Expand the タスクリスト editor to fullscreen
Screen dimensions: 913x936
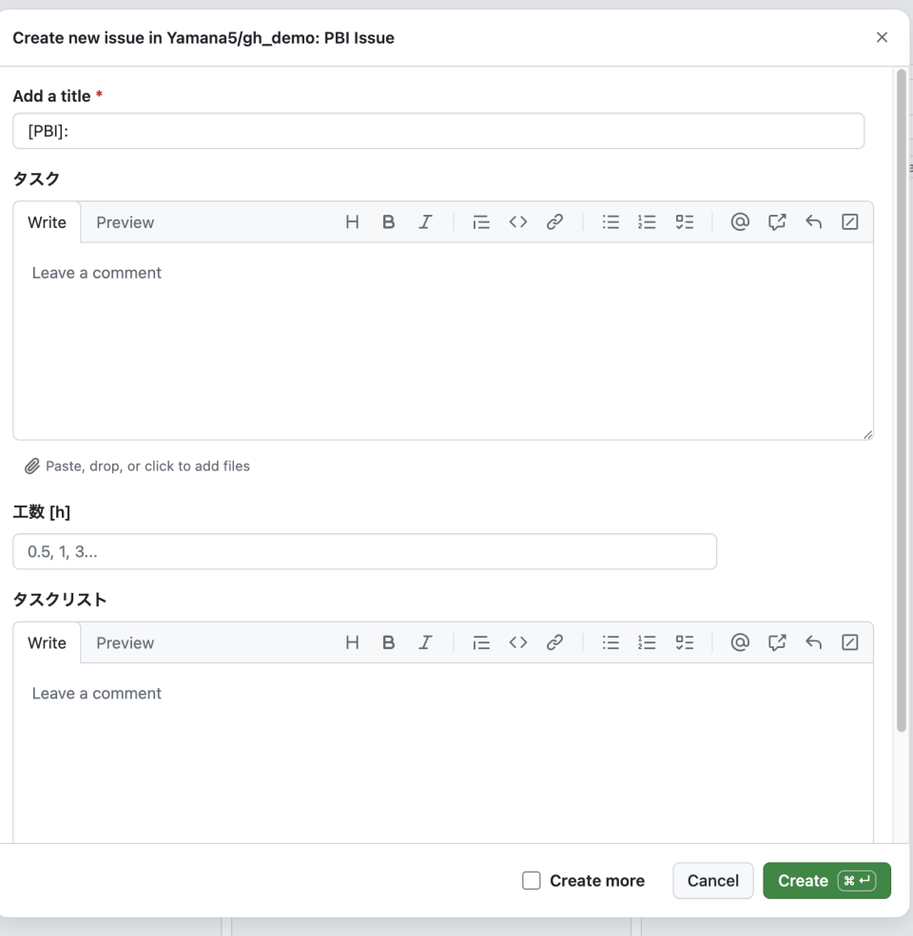click(x=849, y=641)
